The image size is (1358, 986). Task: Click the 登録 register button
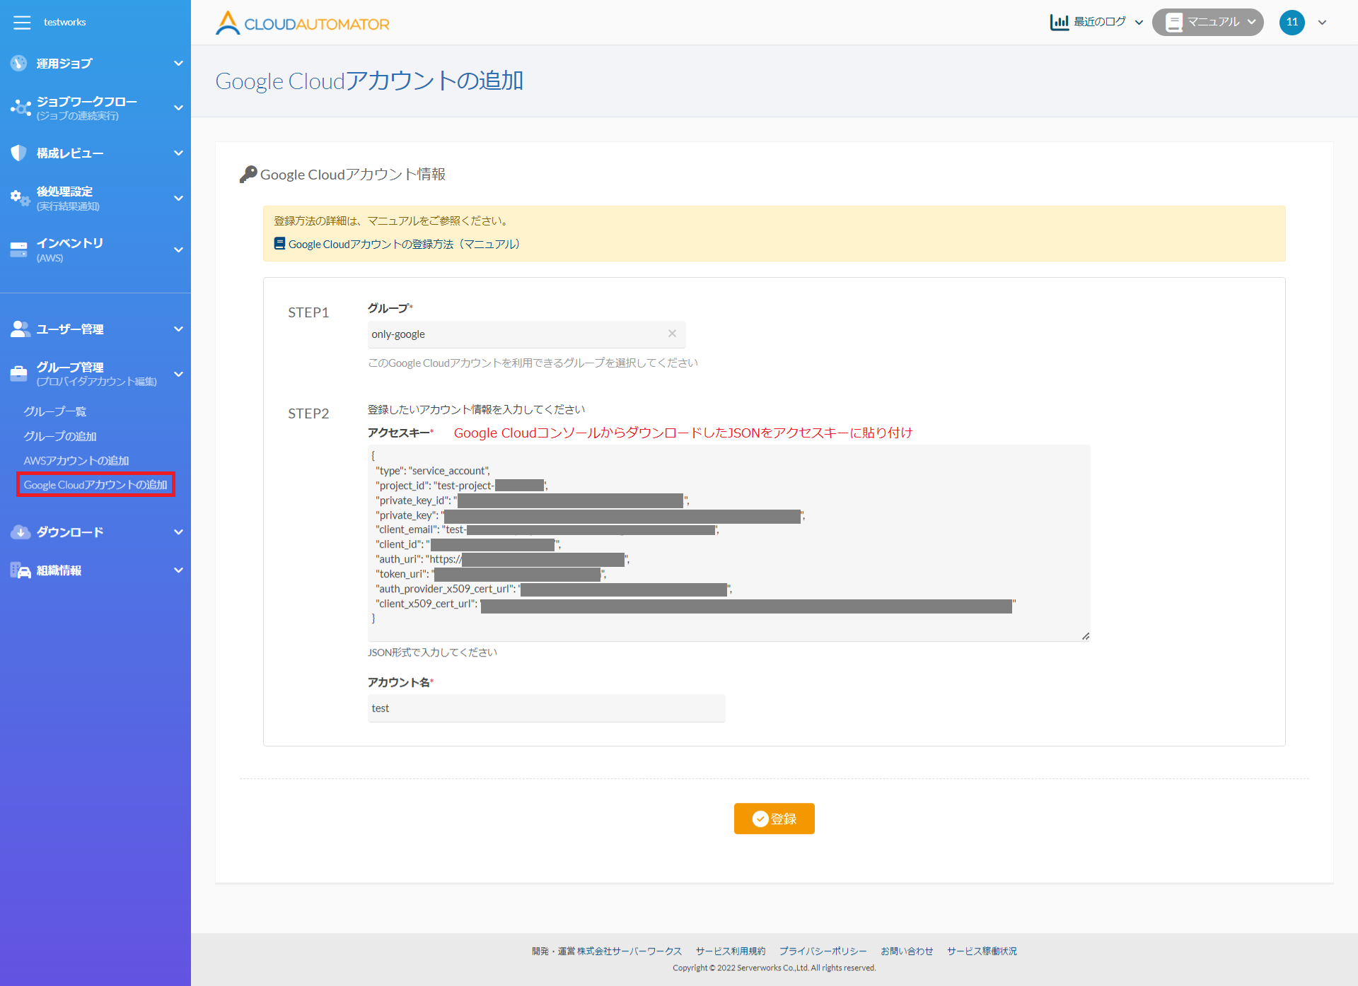click(774, 818)
